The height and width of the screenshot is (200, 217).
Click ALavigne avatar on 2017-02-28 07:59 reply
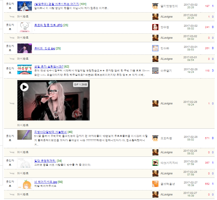click(x=155, y=173)
